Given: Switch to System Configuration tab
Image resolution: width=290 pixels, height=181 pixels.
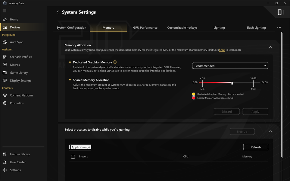Looking at the screenshot, I should point(71,28).
